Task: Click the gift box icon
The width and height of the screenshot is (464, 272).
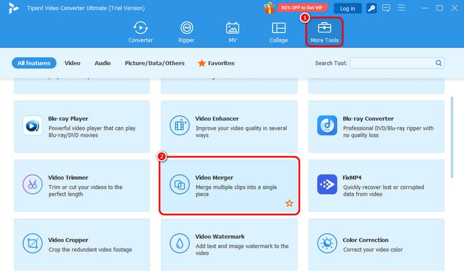Action: coord(269,8)
